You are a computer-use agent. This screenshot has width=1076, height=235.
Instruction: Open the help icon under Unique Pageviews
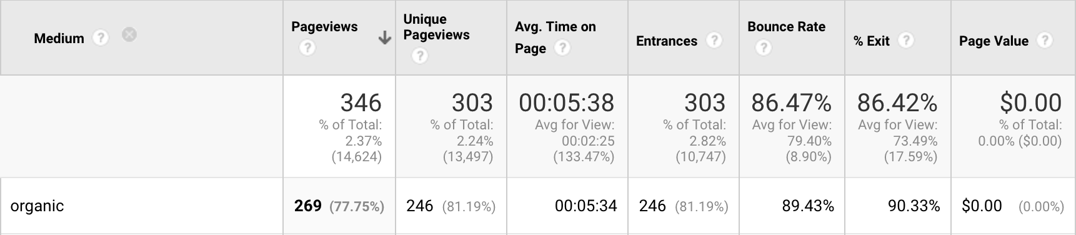pos(420,56)
